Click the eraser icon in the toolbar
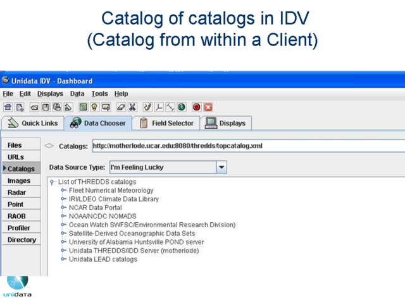 click(121, 107)
